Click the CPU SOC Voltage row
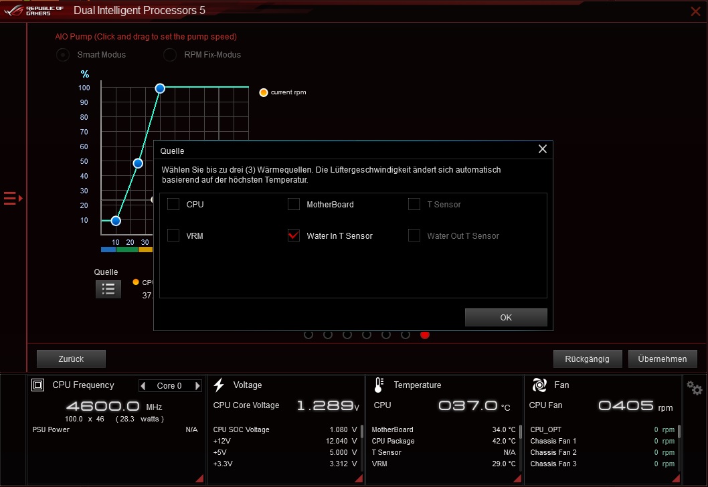Image resolution: width=708 pixels, height=487 pixels. (x=285, y=429)
